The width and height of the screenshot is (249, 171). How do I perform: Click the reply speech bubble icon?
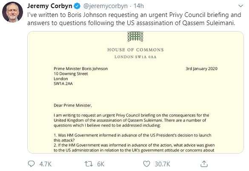click(31, 164)
